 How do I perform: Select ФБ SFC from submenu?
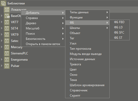click(x=120, y=33)
